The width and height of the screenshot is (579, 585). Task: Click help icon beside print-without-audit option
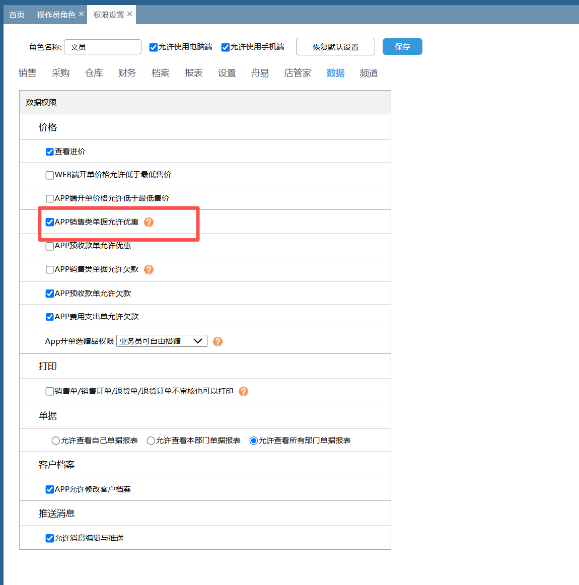point(243,391)
